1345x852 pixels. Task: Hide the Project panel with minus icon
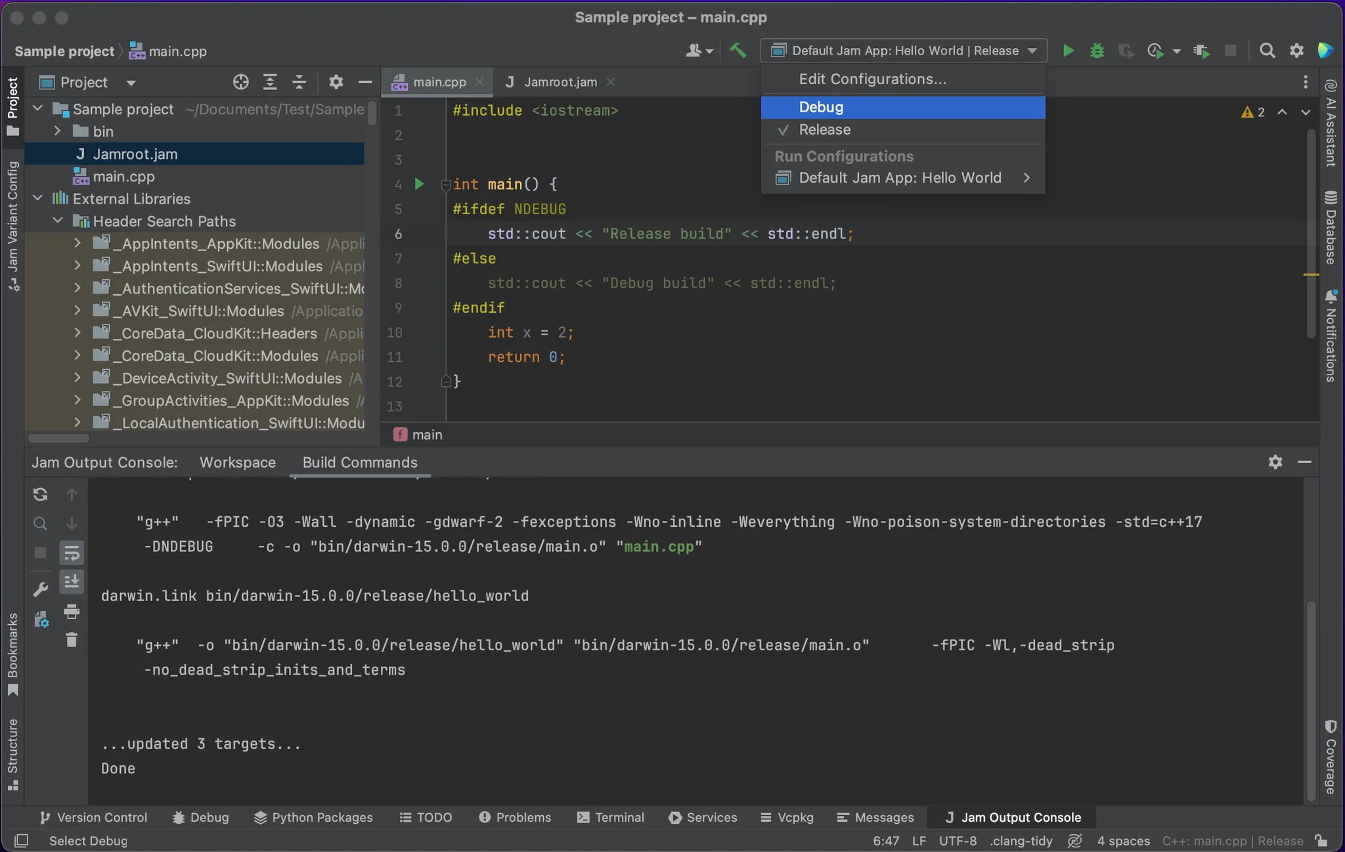[365, 82]
